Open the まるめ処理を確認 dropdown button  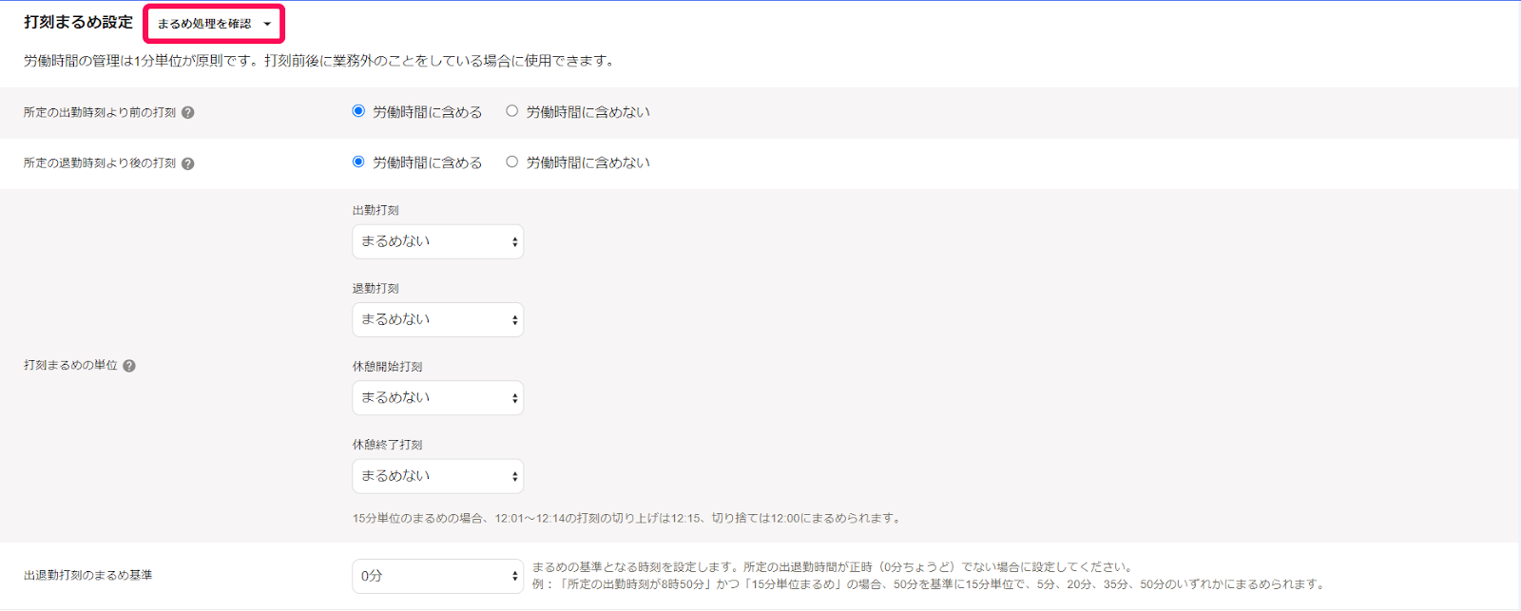click(x=214, y=24)
